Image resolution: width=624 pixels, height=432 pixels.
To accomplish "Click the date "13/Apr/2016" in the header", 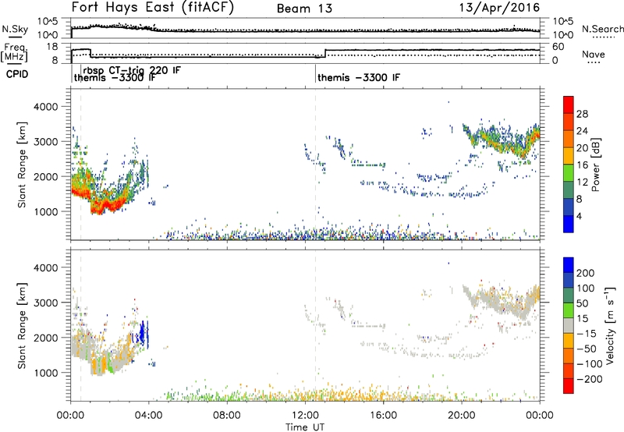I will click(x=499, y=8).
